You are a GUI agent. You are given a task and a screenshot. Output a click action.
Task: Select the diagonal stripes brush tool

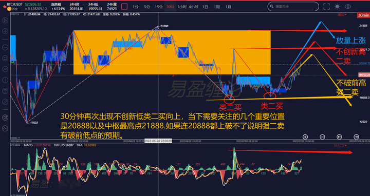click(5, 102)
